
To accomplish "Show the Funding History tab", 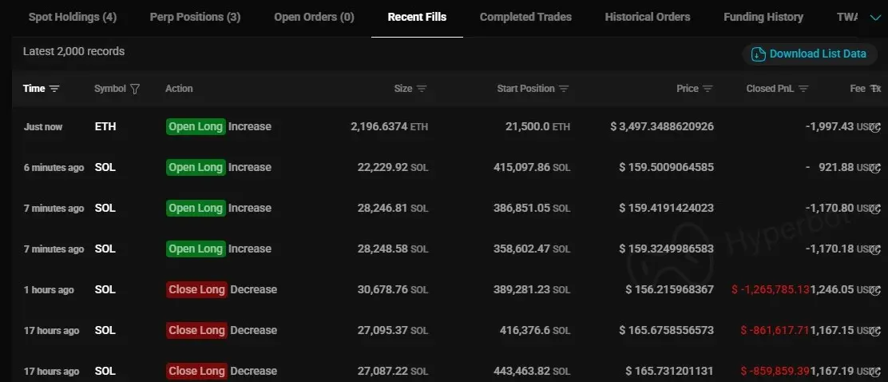I will coord(763,17).
